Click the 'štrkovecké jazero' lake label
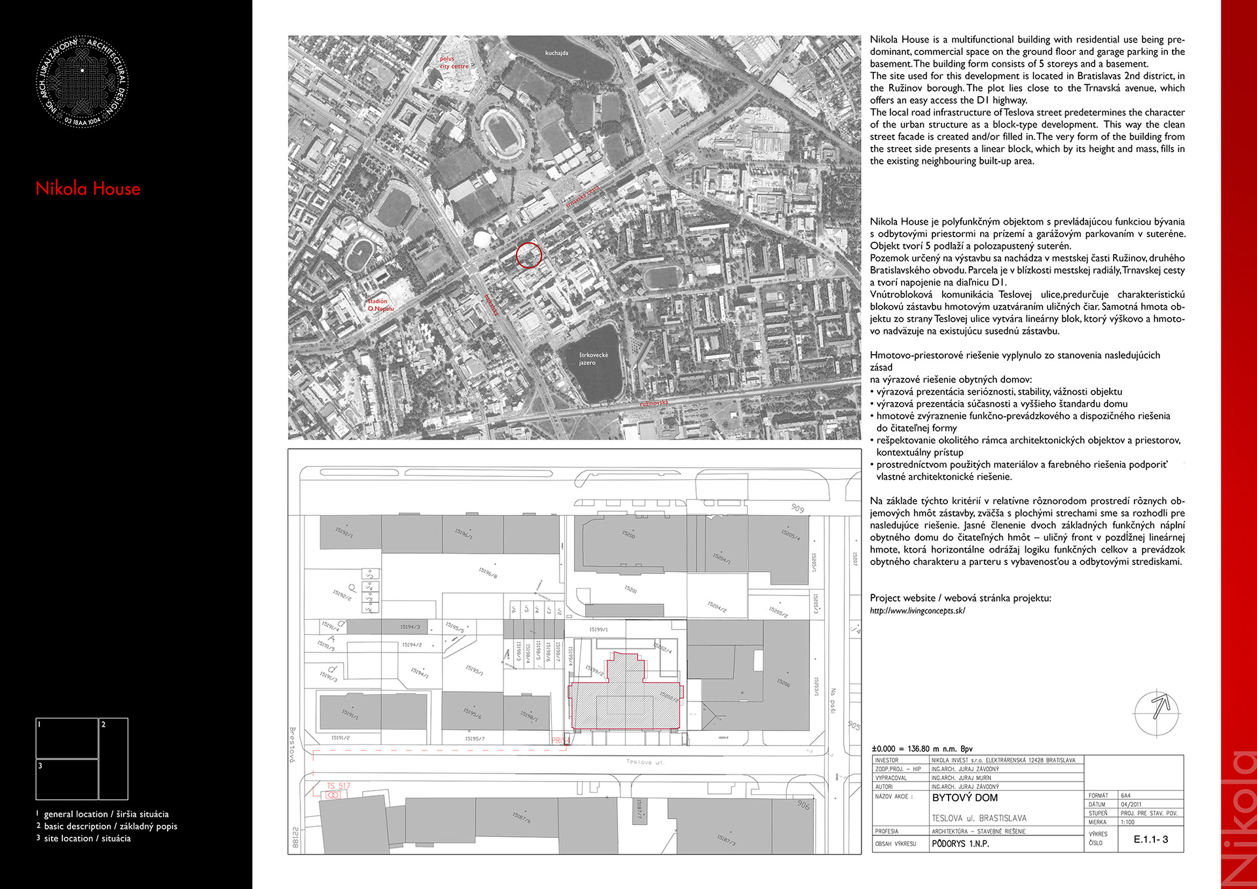This screenshot has width=1257, height=889. 593,359
